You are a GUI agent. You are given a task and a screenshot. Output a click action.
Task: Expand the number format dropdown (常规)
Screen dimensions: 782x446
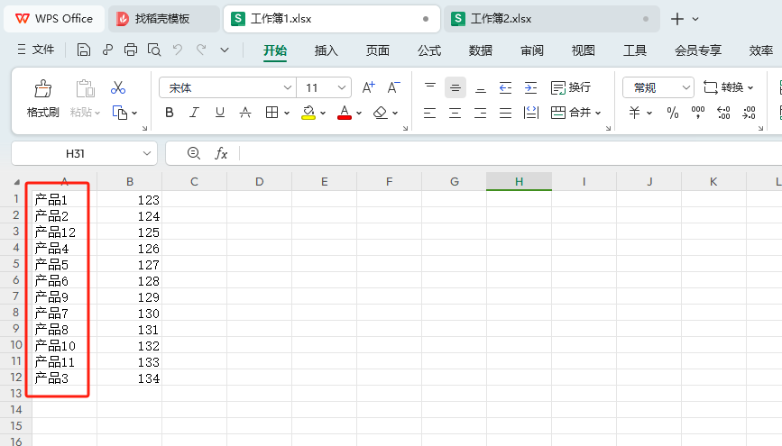point(685,87)
